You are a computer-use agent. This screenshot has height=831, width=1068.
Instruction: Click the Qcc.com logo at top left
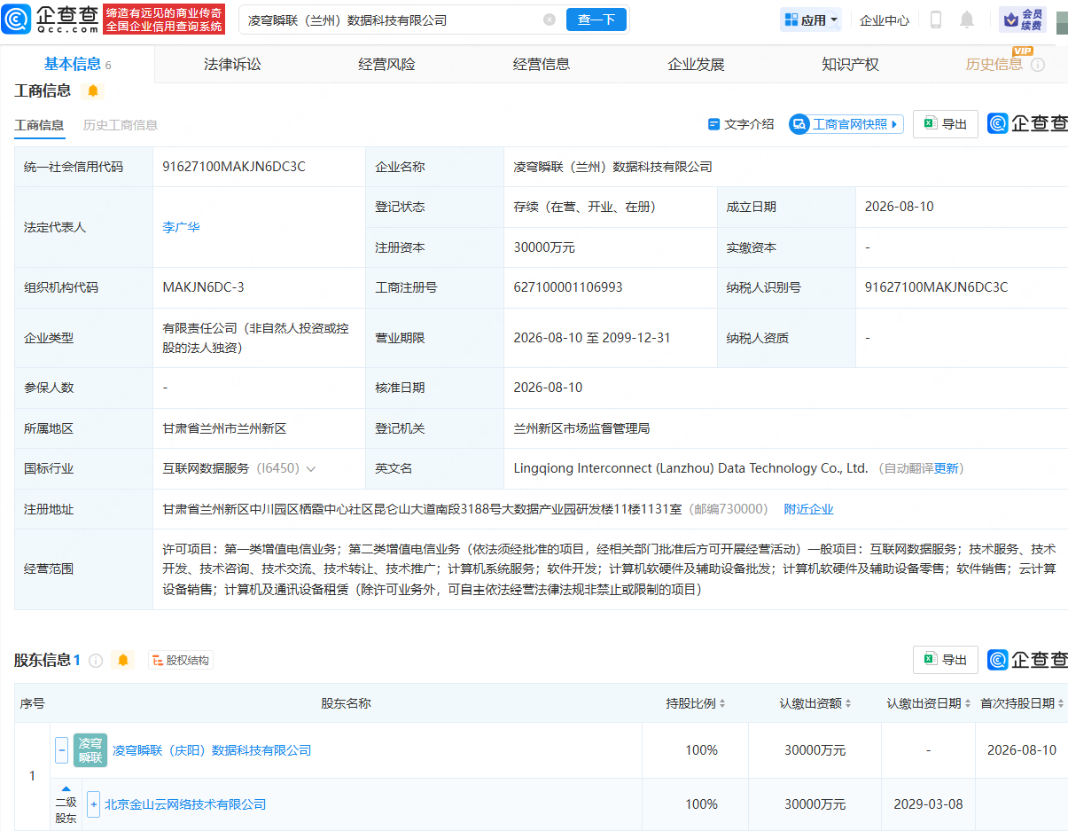[x=50, y=19]
